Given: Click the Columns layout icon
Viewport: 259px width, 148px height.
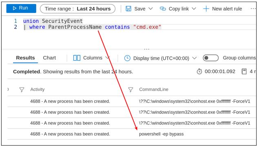Looking at the screenshot, I should coord(77,58).
